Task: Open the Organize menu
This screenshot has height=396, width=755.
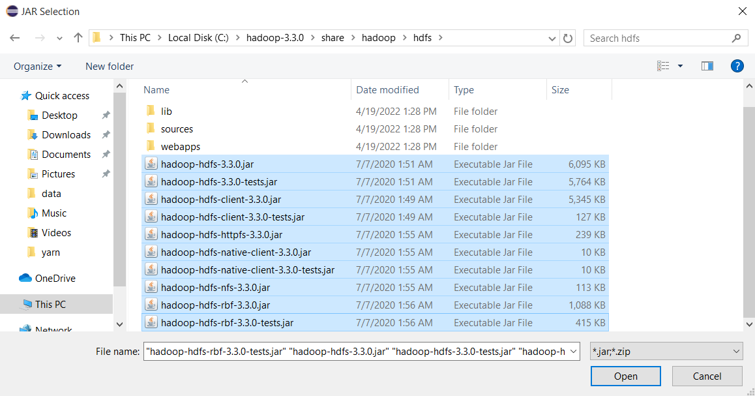Action: point(38,67)
